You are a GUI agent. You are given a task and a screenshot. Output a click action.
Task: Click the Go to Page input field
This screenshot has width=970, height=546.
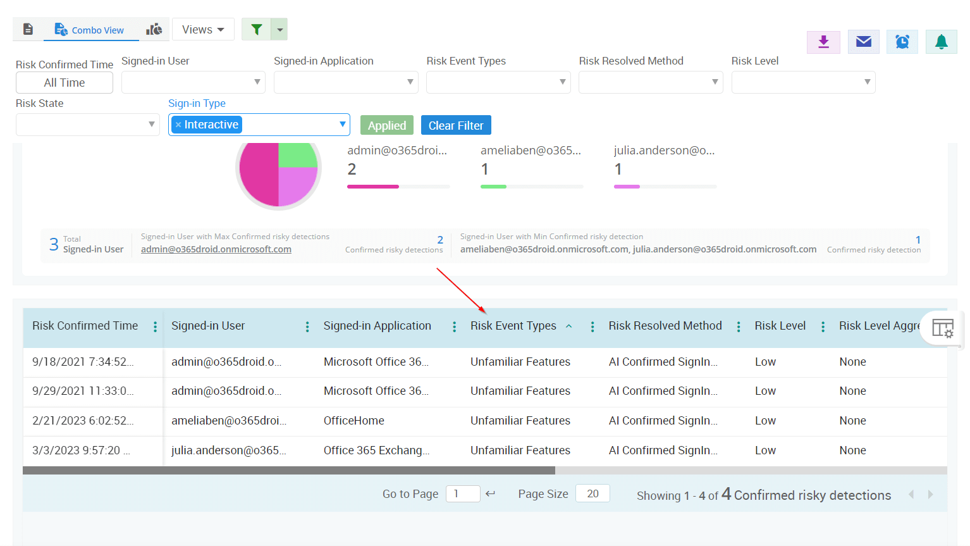pos(463,493)
